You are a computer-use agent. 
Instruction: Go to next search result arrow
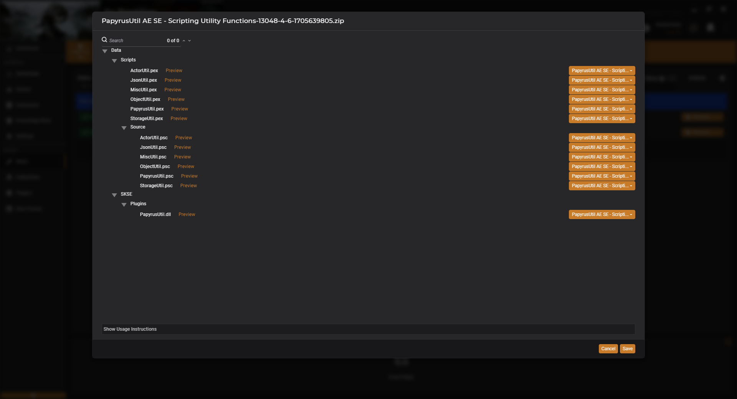[190, 41]
